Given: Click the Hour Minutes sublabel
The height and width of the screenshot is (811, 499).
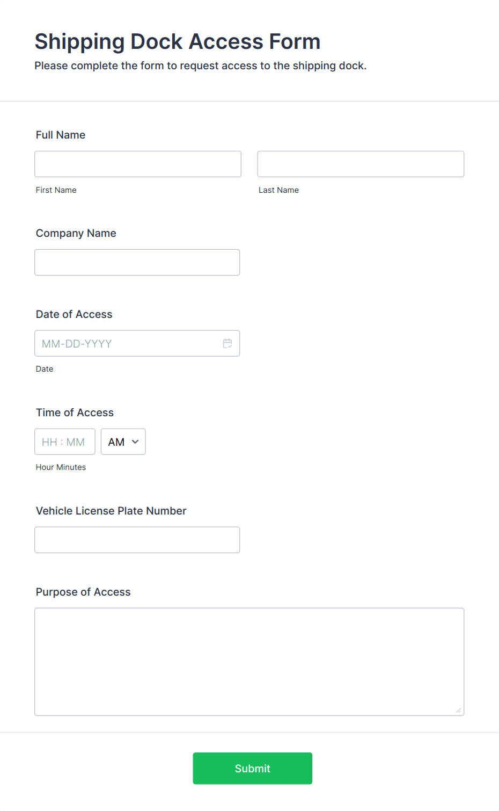Looking at the screenshot, I should tap(61, 467).
